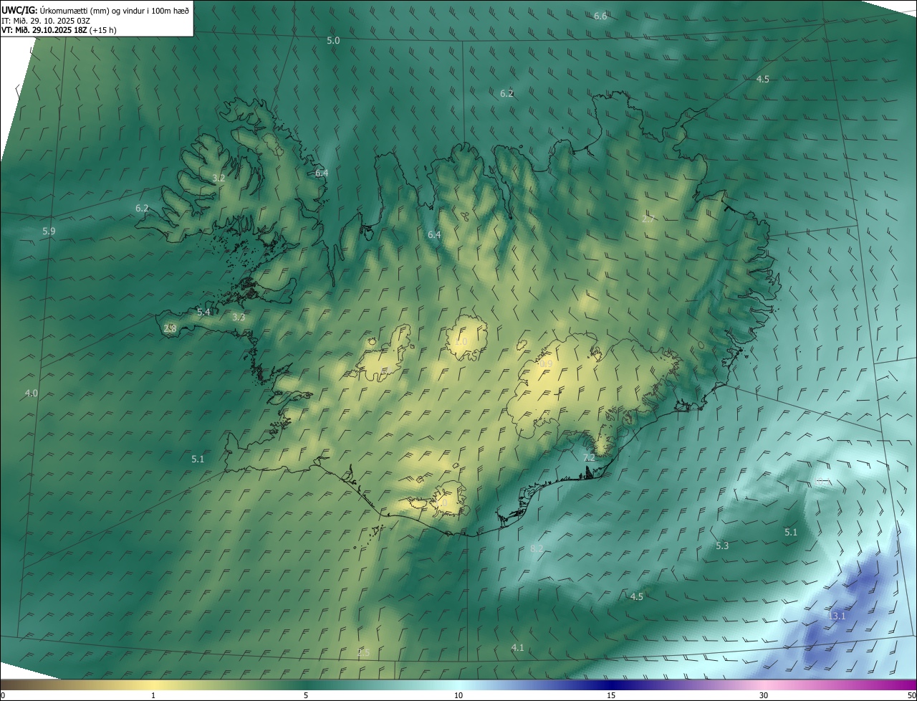Screen dimensions: 917x701
Task: Click the 0 tick on the color scale
Action: pyautogui.click(x=3, y=695)
